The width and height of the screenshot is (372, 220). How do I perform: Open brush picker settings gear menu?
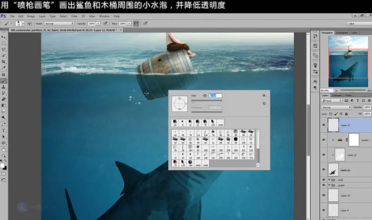[264, 95]
